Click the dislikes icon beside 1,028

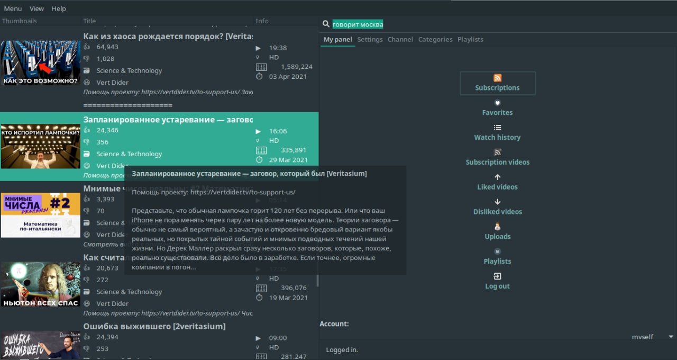(x=87, y=59)
